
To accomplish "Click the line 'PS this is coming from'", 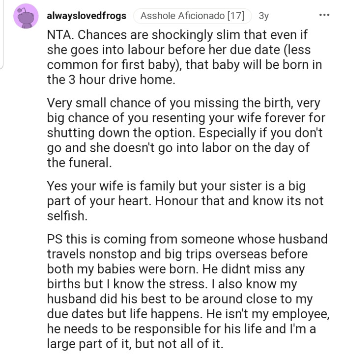I will click(x=187, y=239).
